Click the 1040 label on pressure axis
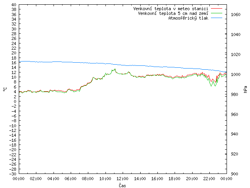 pyautogui.click(x=236, y=34)
